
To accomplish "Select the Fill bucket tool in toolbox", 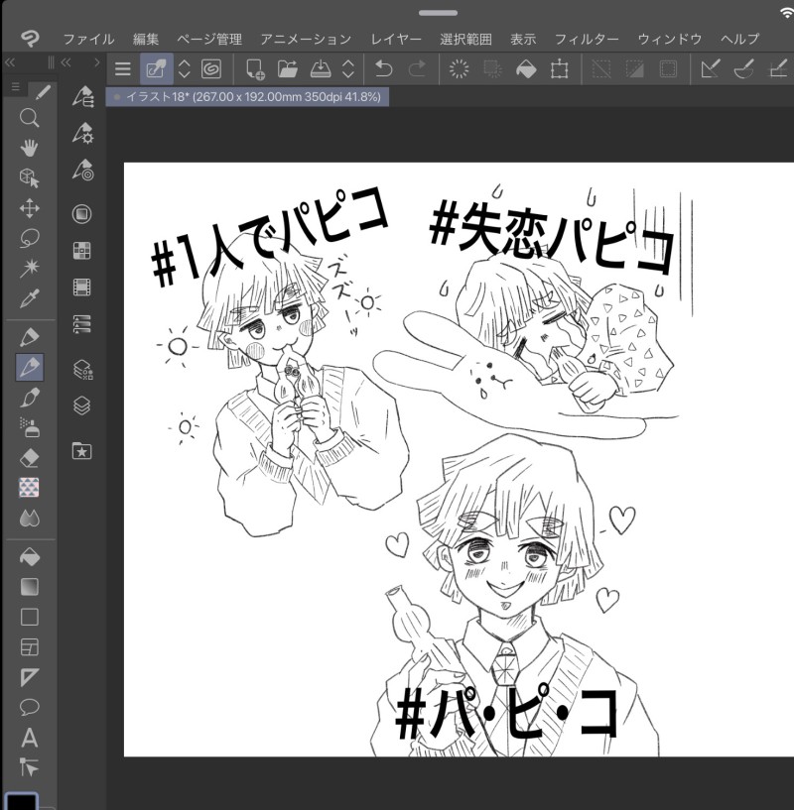I will (30, 557).
